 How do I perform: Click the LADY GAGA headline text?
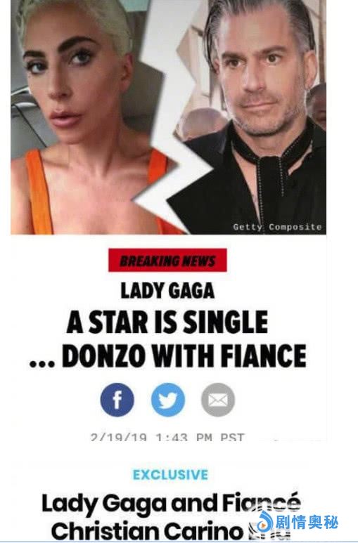tap(167, 291)
